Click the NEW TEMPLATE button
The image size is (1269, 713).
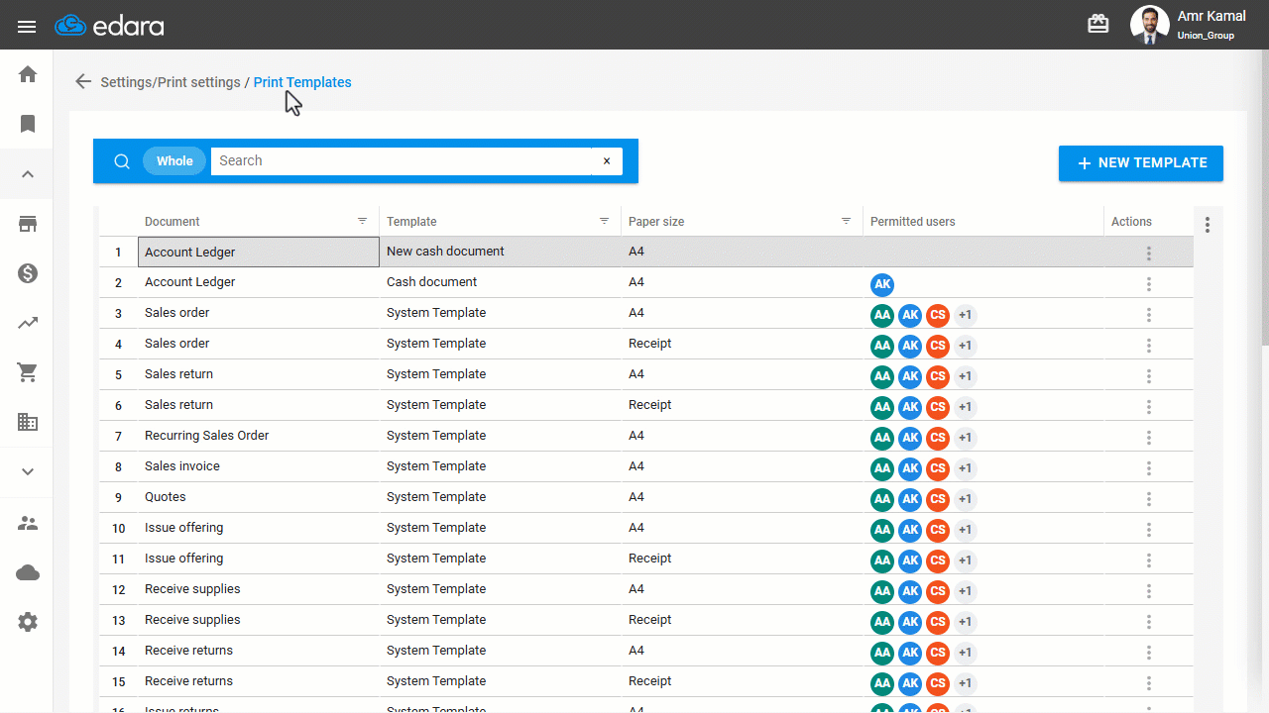pos(1141,163)
